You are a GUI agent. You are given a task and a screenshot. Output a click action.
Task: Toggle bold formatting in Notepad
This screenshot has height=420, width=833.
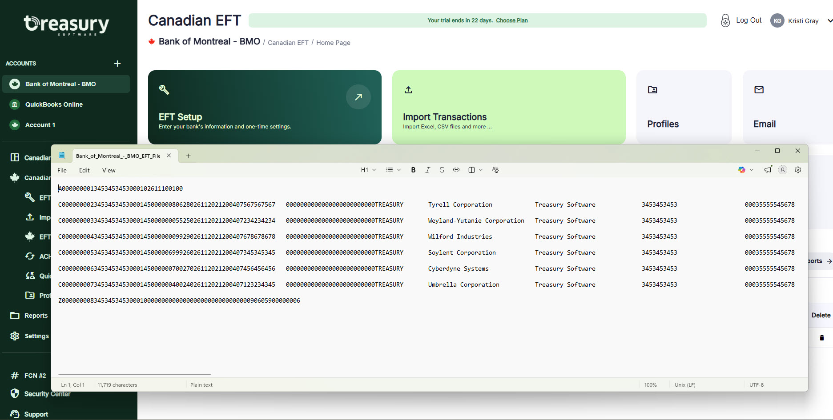tap(413, 170)
